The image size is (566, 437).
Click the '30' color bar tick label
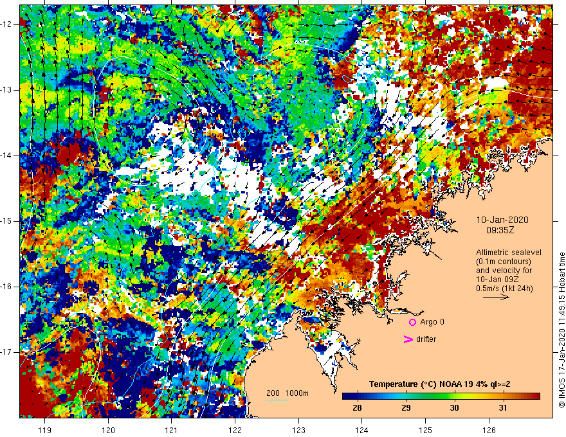(454, 408)
